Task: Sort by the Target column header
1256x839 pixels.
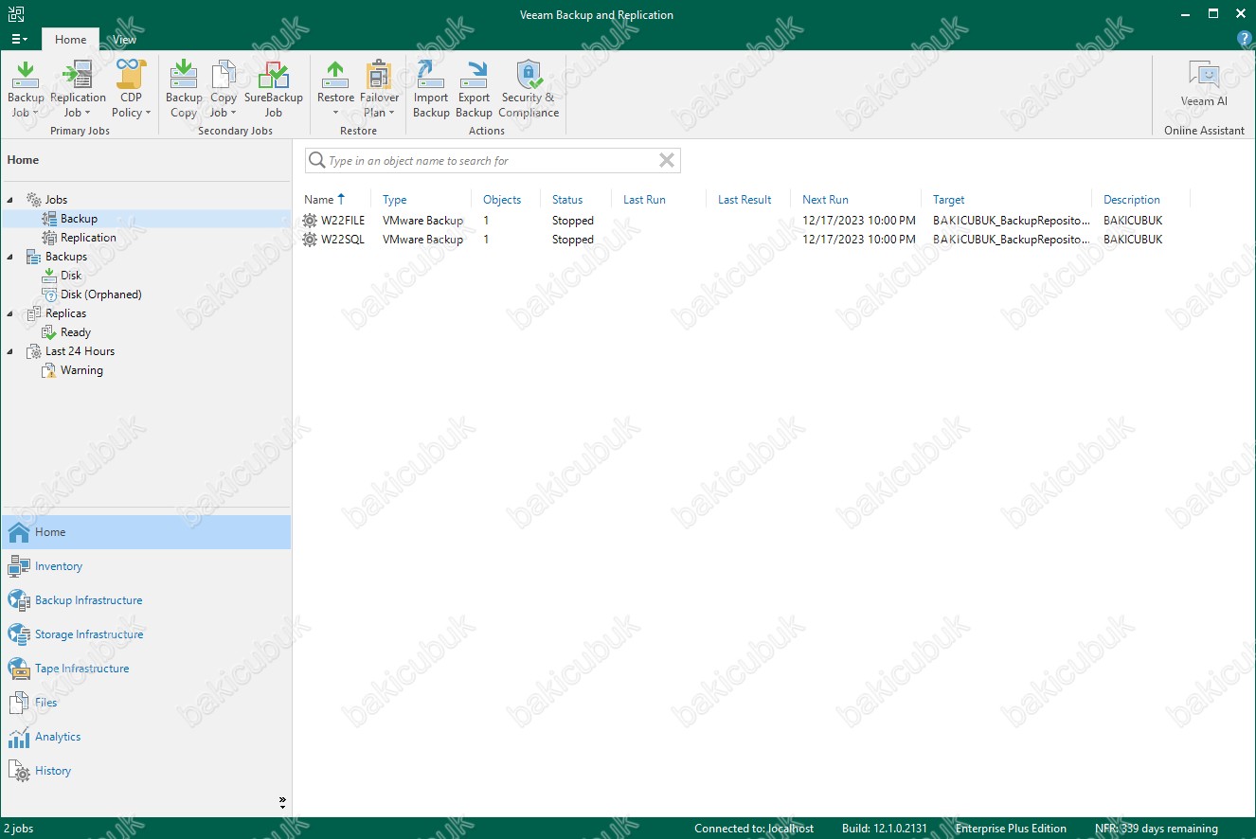Action: tap(948, 200)
